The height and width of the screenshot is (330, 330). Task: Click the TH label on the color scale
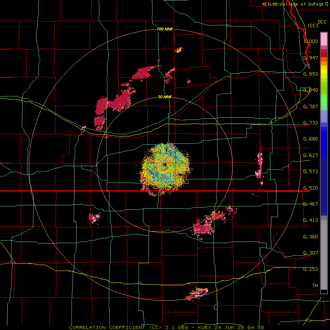(315, 286)
